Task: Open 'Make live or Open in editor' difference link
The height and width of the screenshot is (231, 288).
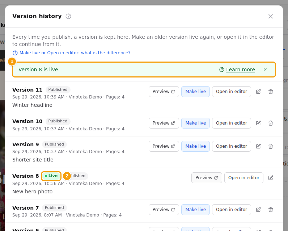Action: click(71, 53)
